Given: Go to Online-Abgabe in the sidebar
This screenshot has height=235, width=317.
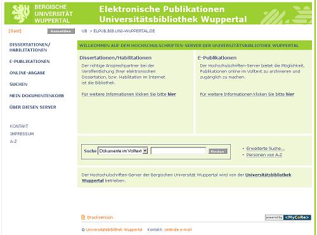Looking at the screenshot, I should click(27, 73).
